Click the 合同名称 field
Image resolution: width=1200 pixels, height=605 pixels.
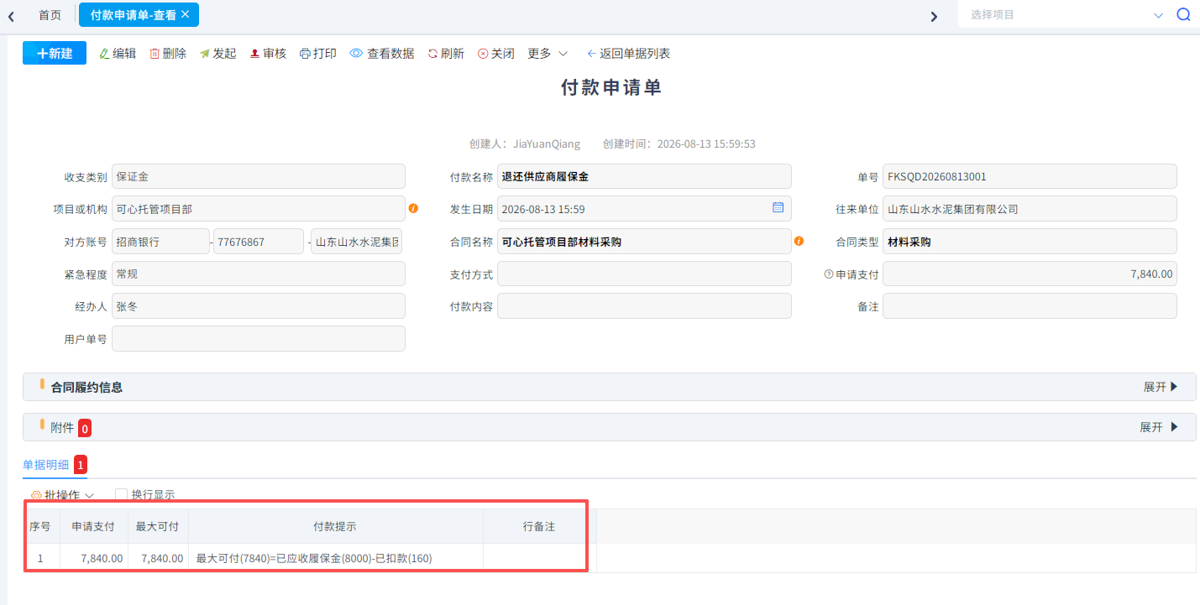point(644,242)
